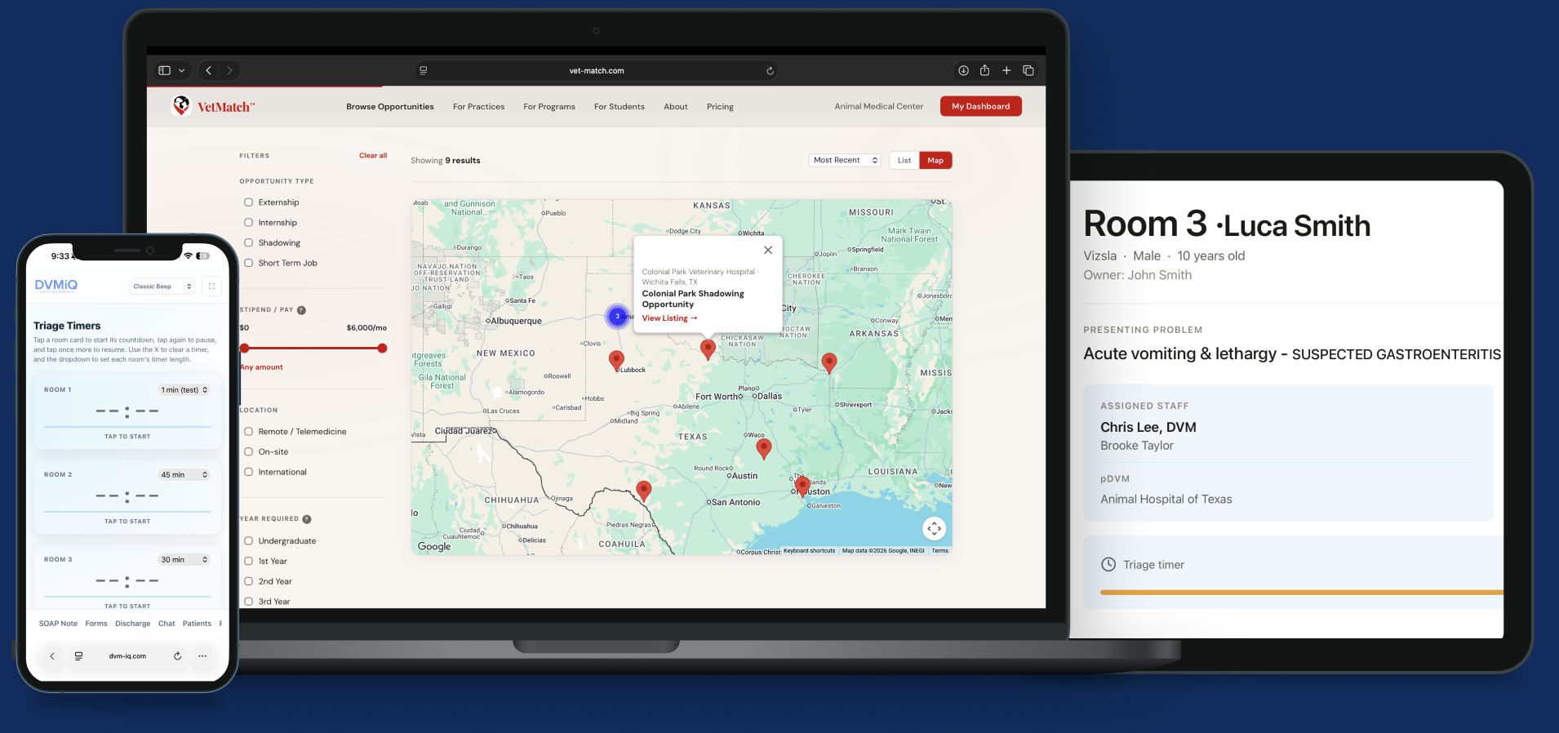
Task: Open Classic Beep sound dropdown on phone
Action: (162, 287)
